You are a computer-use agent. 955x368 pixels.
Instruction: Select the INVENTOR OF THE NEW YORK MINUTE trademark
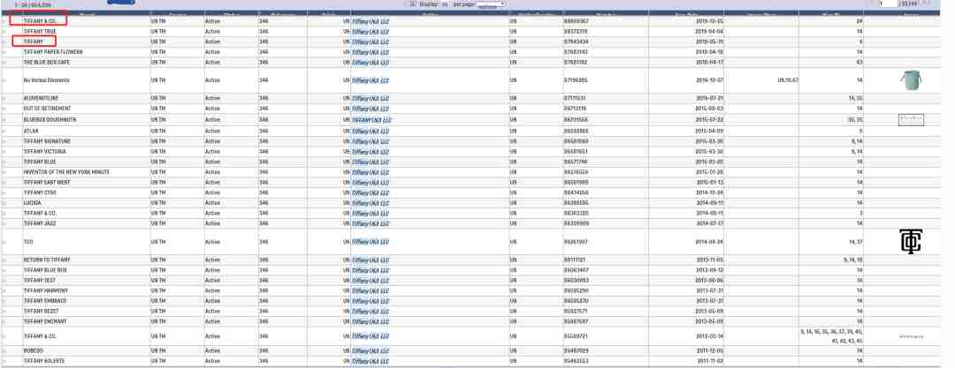point(66,172)
